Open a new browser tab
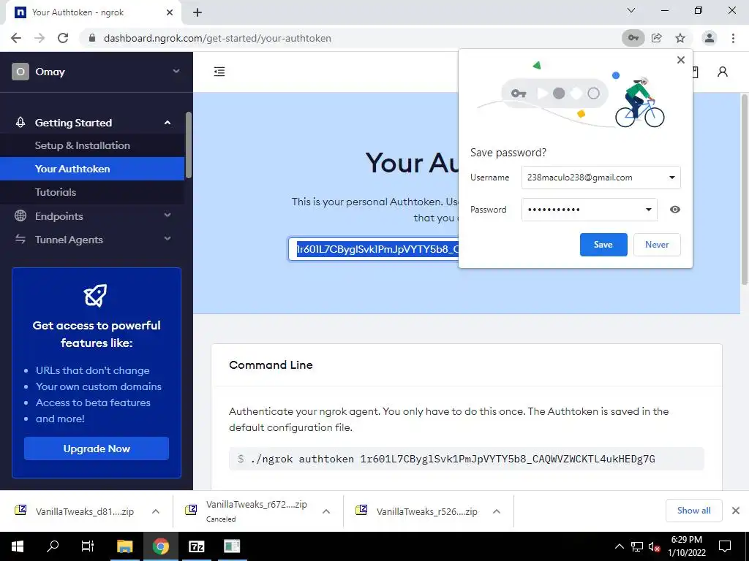This screenshot has width=749, height=561. point(197,13)
